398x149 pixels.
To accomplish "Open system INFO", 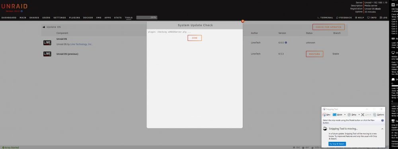I will click(x=372, y=18).
